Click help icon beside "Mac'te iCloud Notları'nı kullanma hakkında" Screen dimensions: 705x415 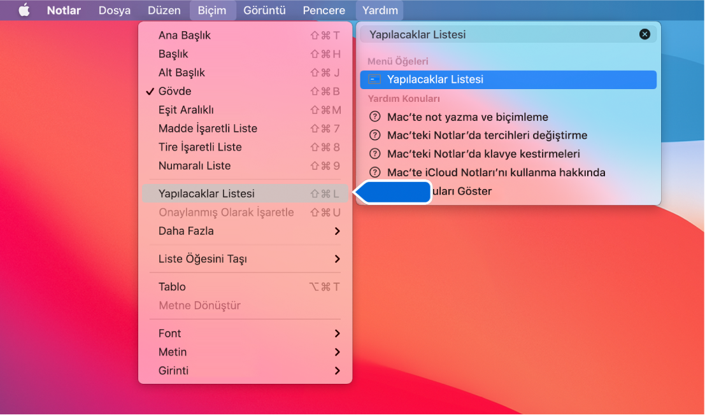click(x=376, y=172)
